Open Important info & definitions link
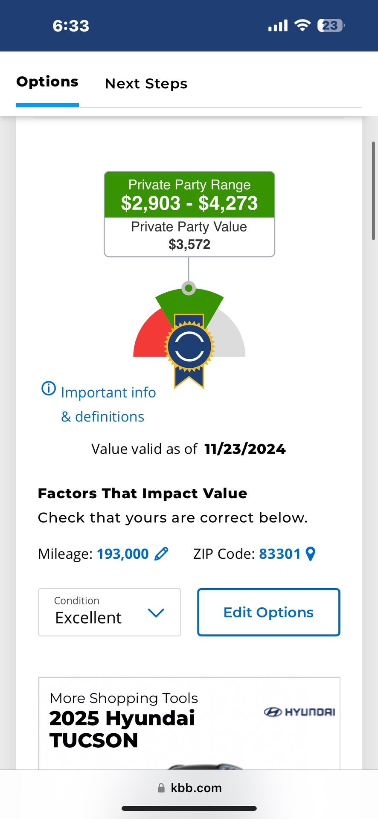The height and width of the screenshot is (819, 378). click(x=108, y=404)
